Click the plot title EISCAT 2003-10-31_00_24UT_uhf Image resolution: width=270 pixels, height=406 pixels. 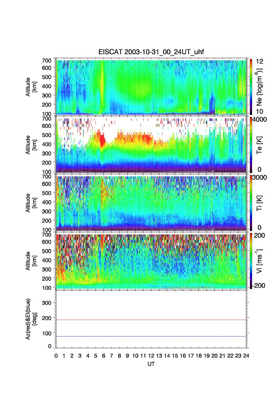pyautogui.click(x=151, y=53)
